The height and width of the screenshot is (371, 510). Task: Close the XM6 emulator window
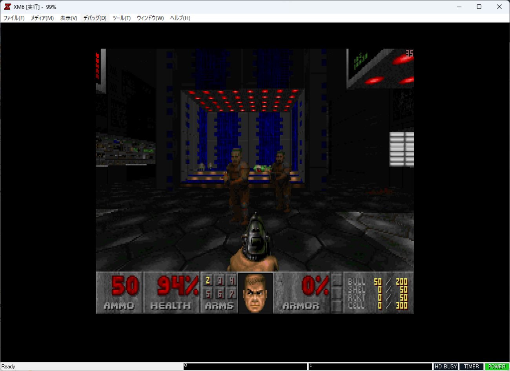(499, 7)
